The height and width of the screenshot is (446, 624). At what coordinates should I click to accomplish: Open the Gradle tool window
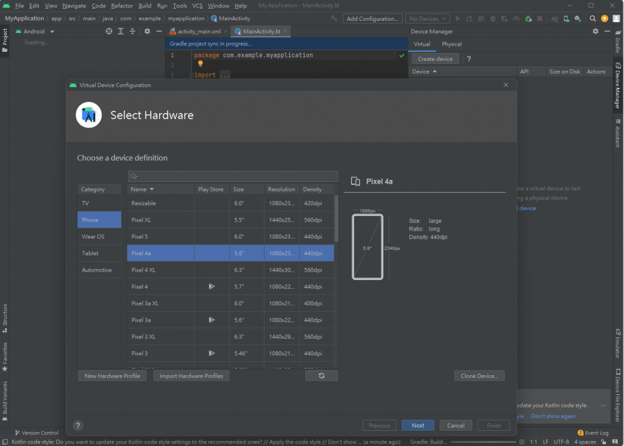618,41
